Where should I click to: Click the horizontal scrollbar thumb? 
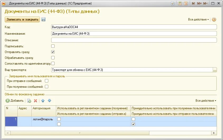(80, 133)
